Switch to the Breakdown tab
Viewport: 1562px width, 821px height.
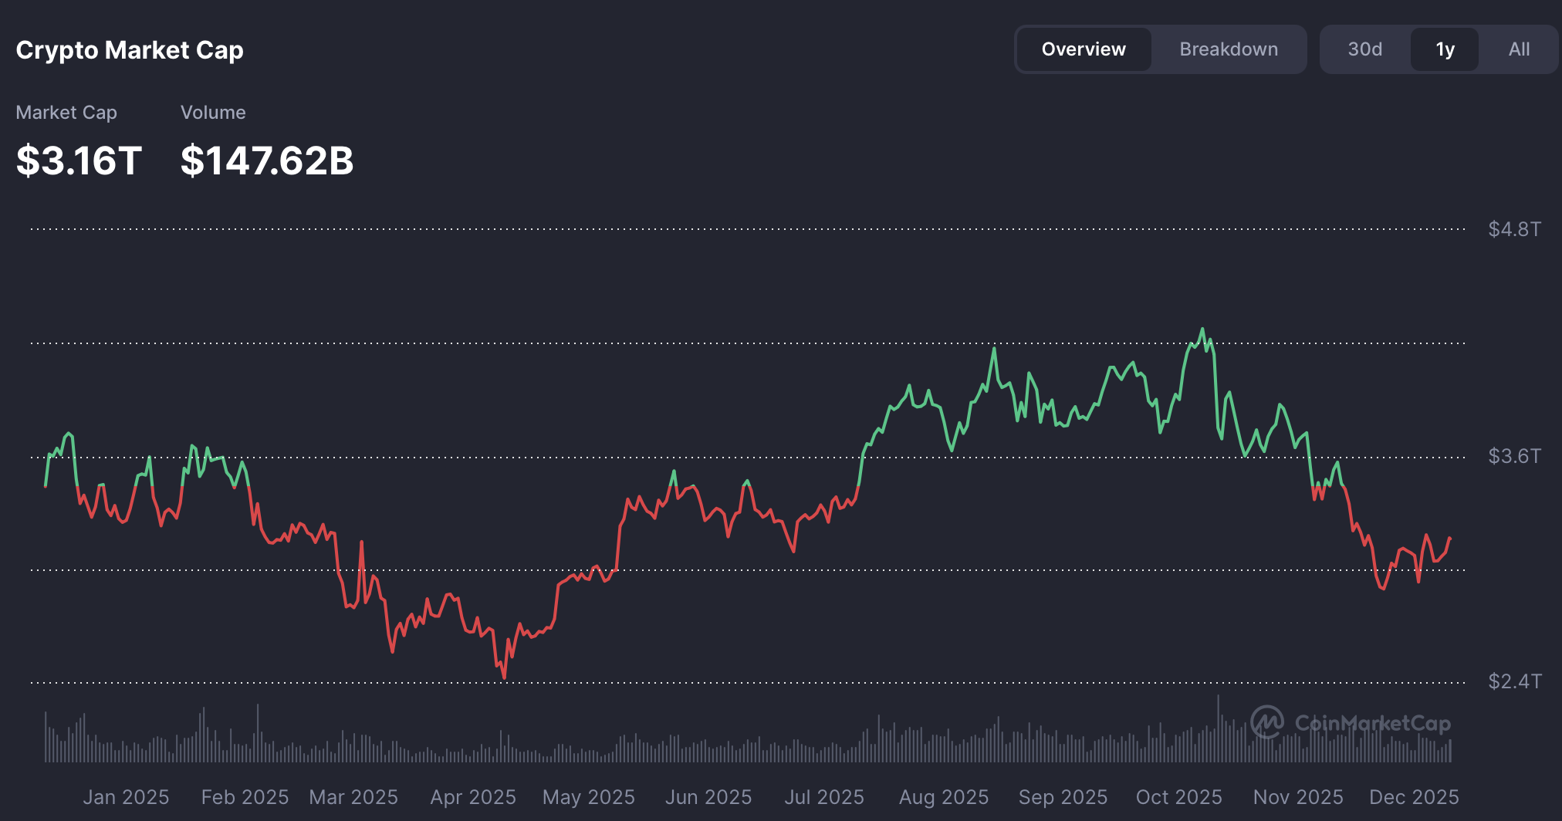click(1228, 49)
